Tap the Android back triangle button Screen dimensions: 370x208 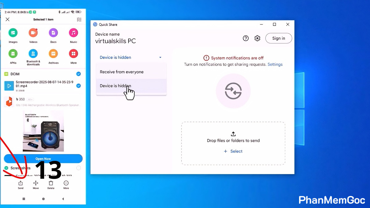tap(63, 199)
